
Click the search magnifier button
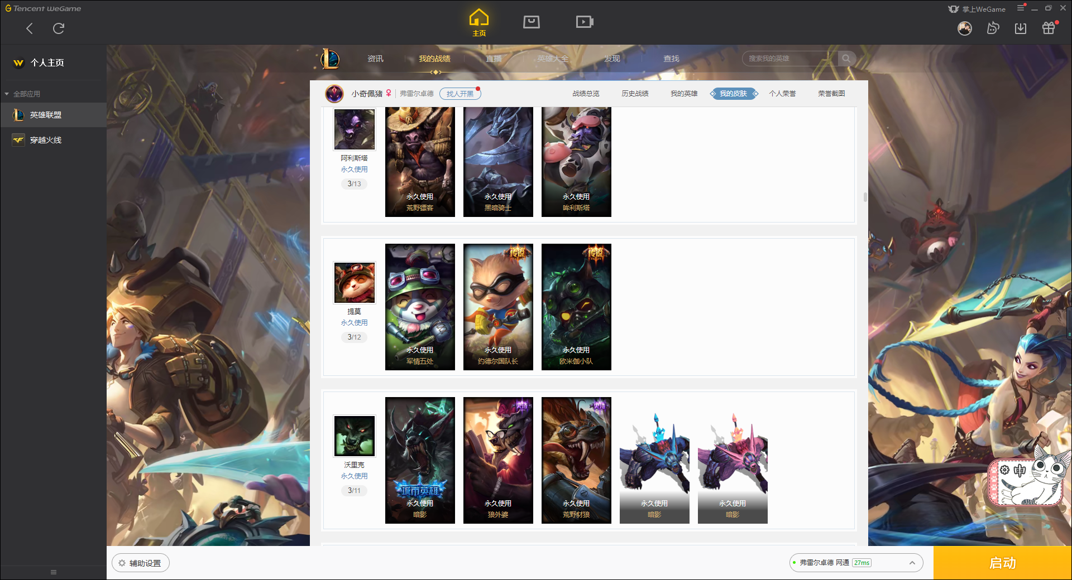click(x=846, y=59)
